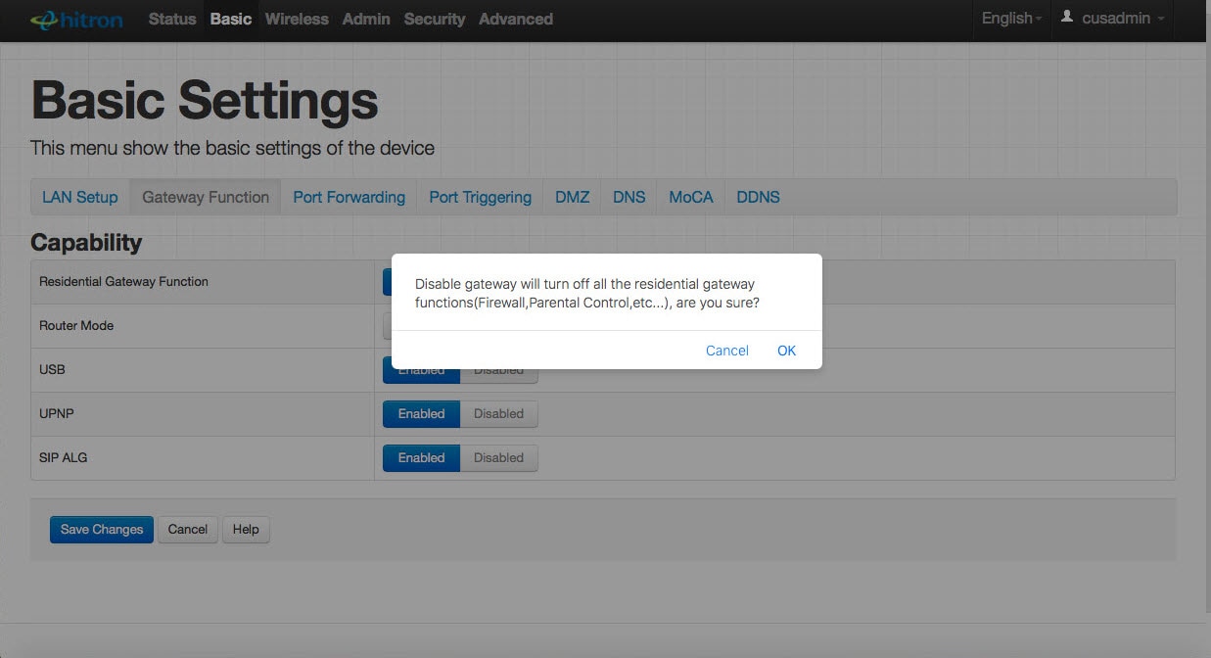
Task: Switch to the Port Forwarding tab
Action: 349,197
